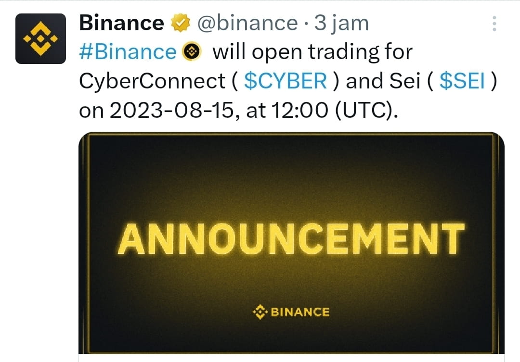Click the 3 jam timestamp
The width and height of the screenshot is (520, 362).
(x=342, y=22)
